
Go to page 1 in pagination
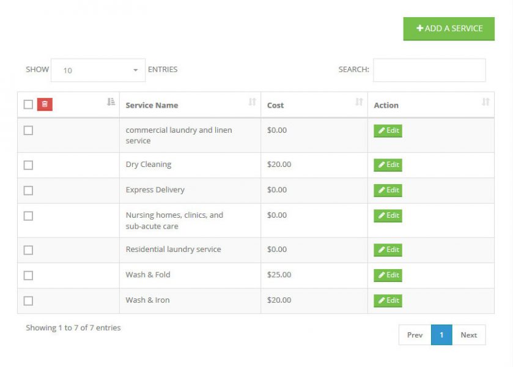[441, 335]
